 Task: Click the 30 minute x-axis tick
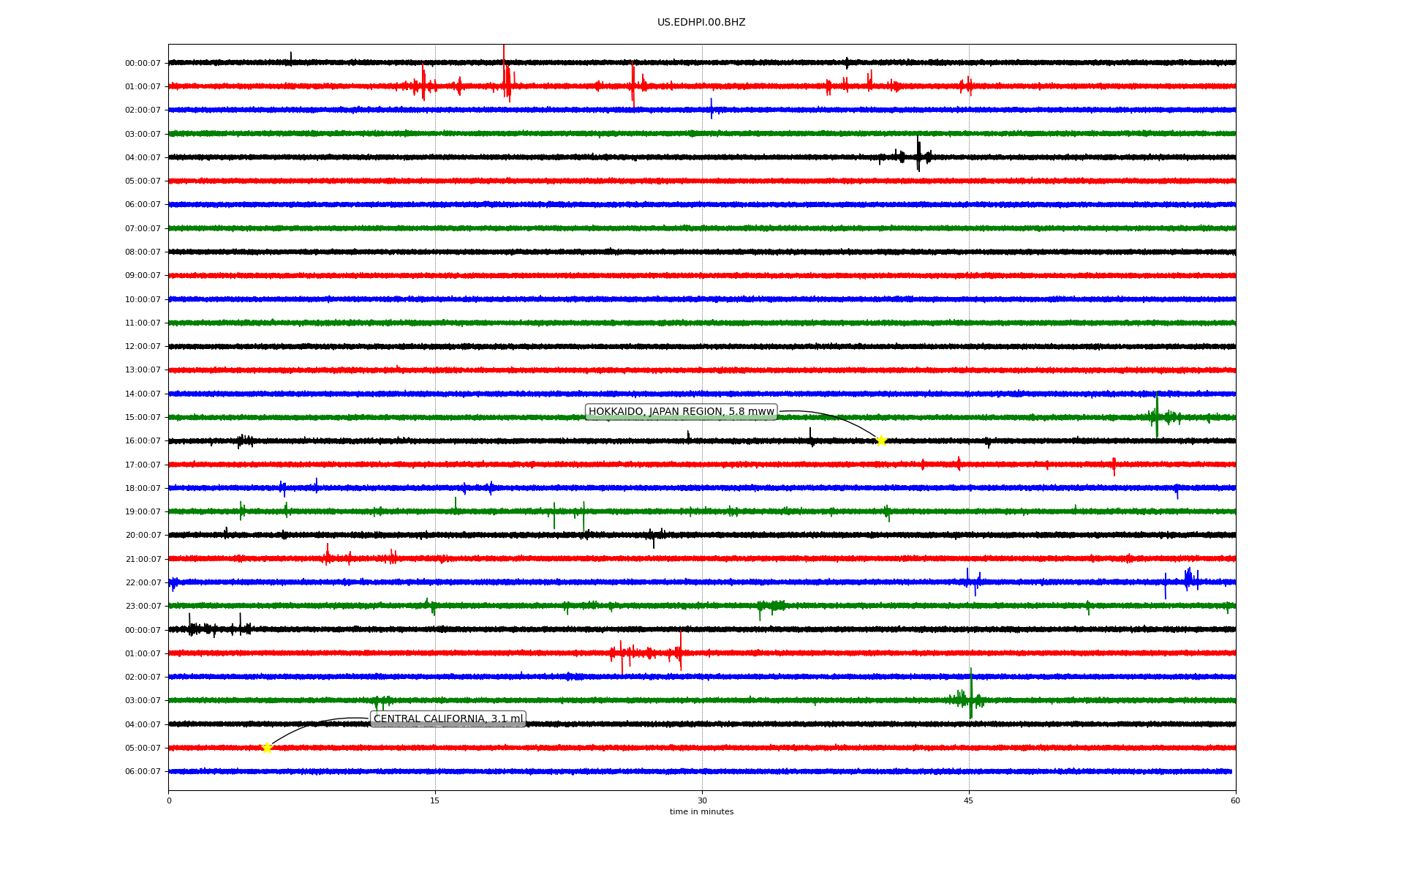click(x=702, y=800)
